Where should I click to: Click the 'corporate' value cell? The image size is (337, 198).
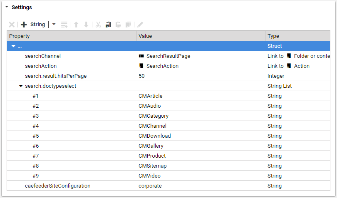pyautogui.click(x=201, y=186)
